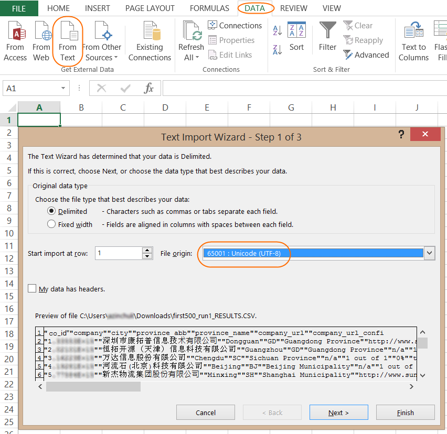This screenshot has height=434, width=447.
Task: Click the Finish button
Action: (406, 413)
